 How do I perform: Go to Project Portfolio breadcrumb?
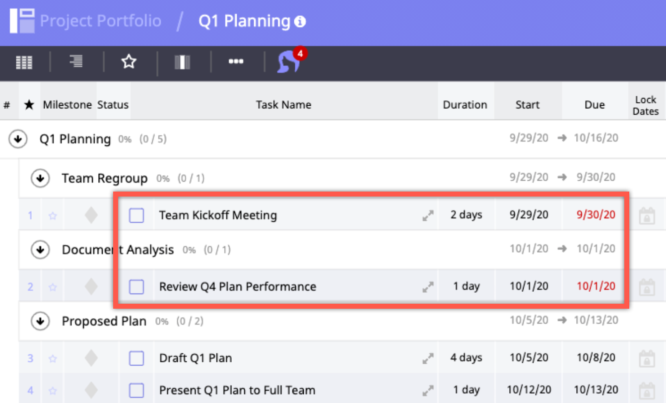pyautogui.click(x=100, y=21)
